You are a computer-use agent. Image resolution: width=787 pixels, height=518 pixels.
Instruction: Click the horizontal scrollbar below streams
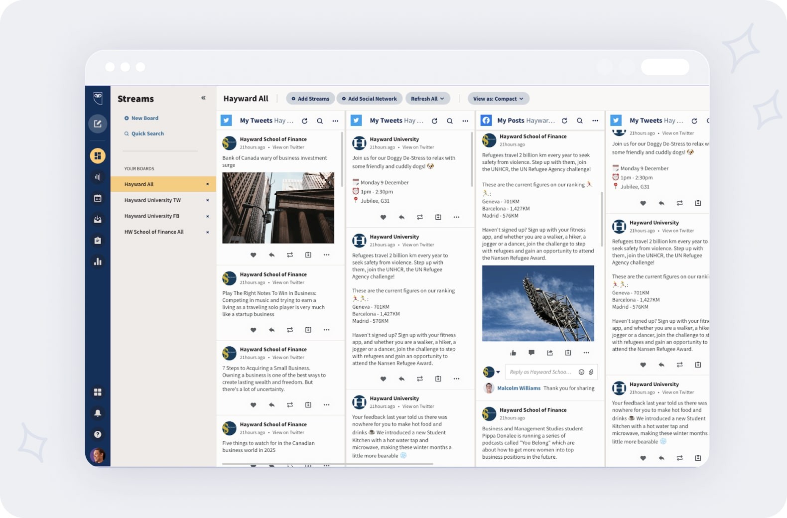328,464
